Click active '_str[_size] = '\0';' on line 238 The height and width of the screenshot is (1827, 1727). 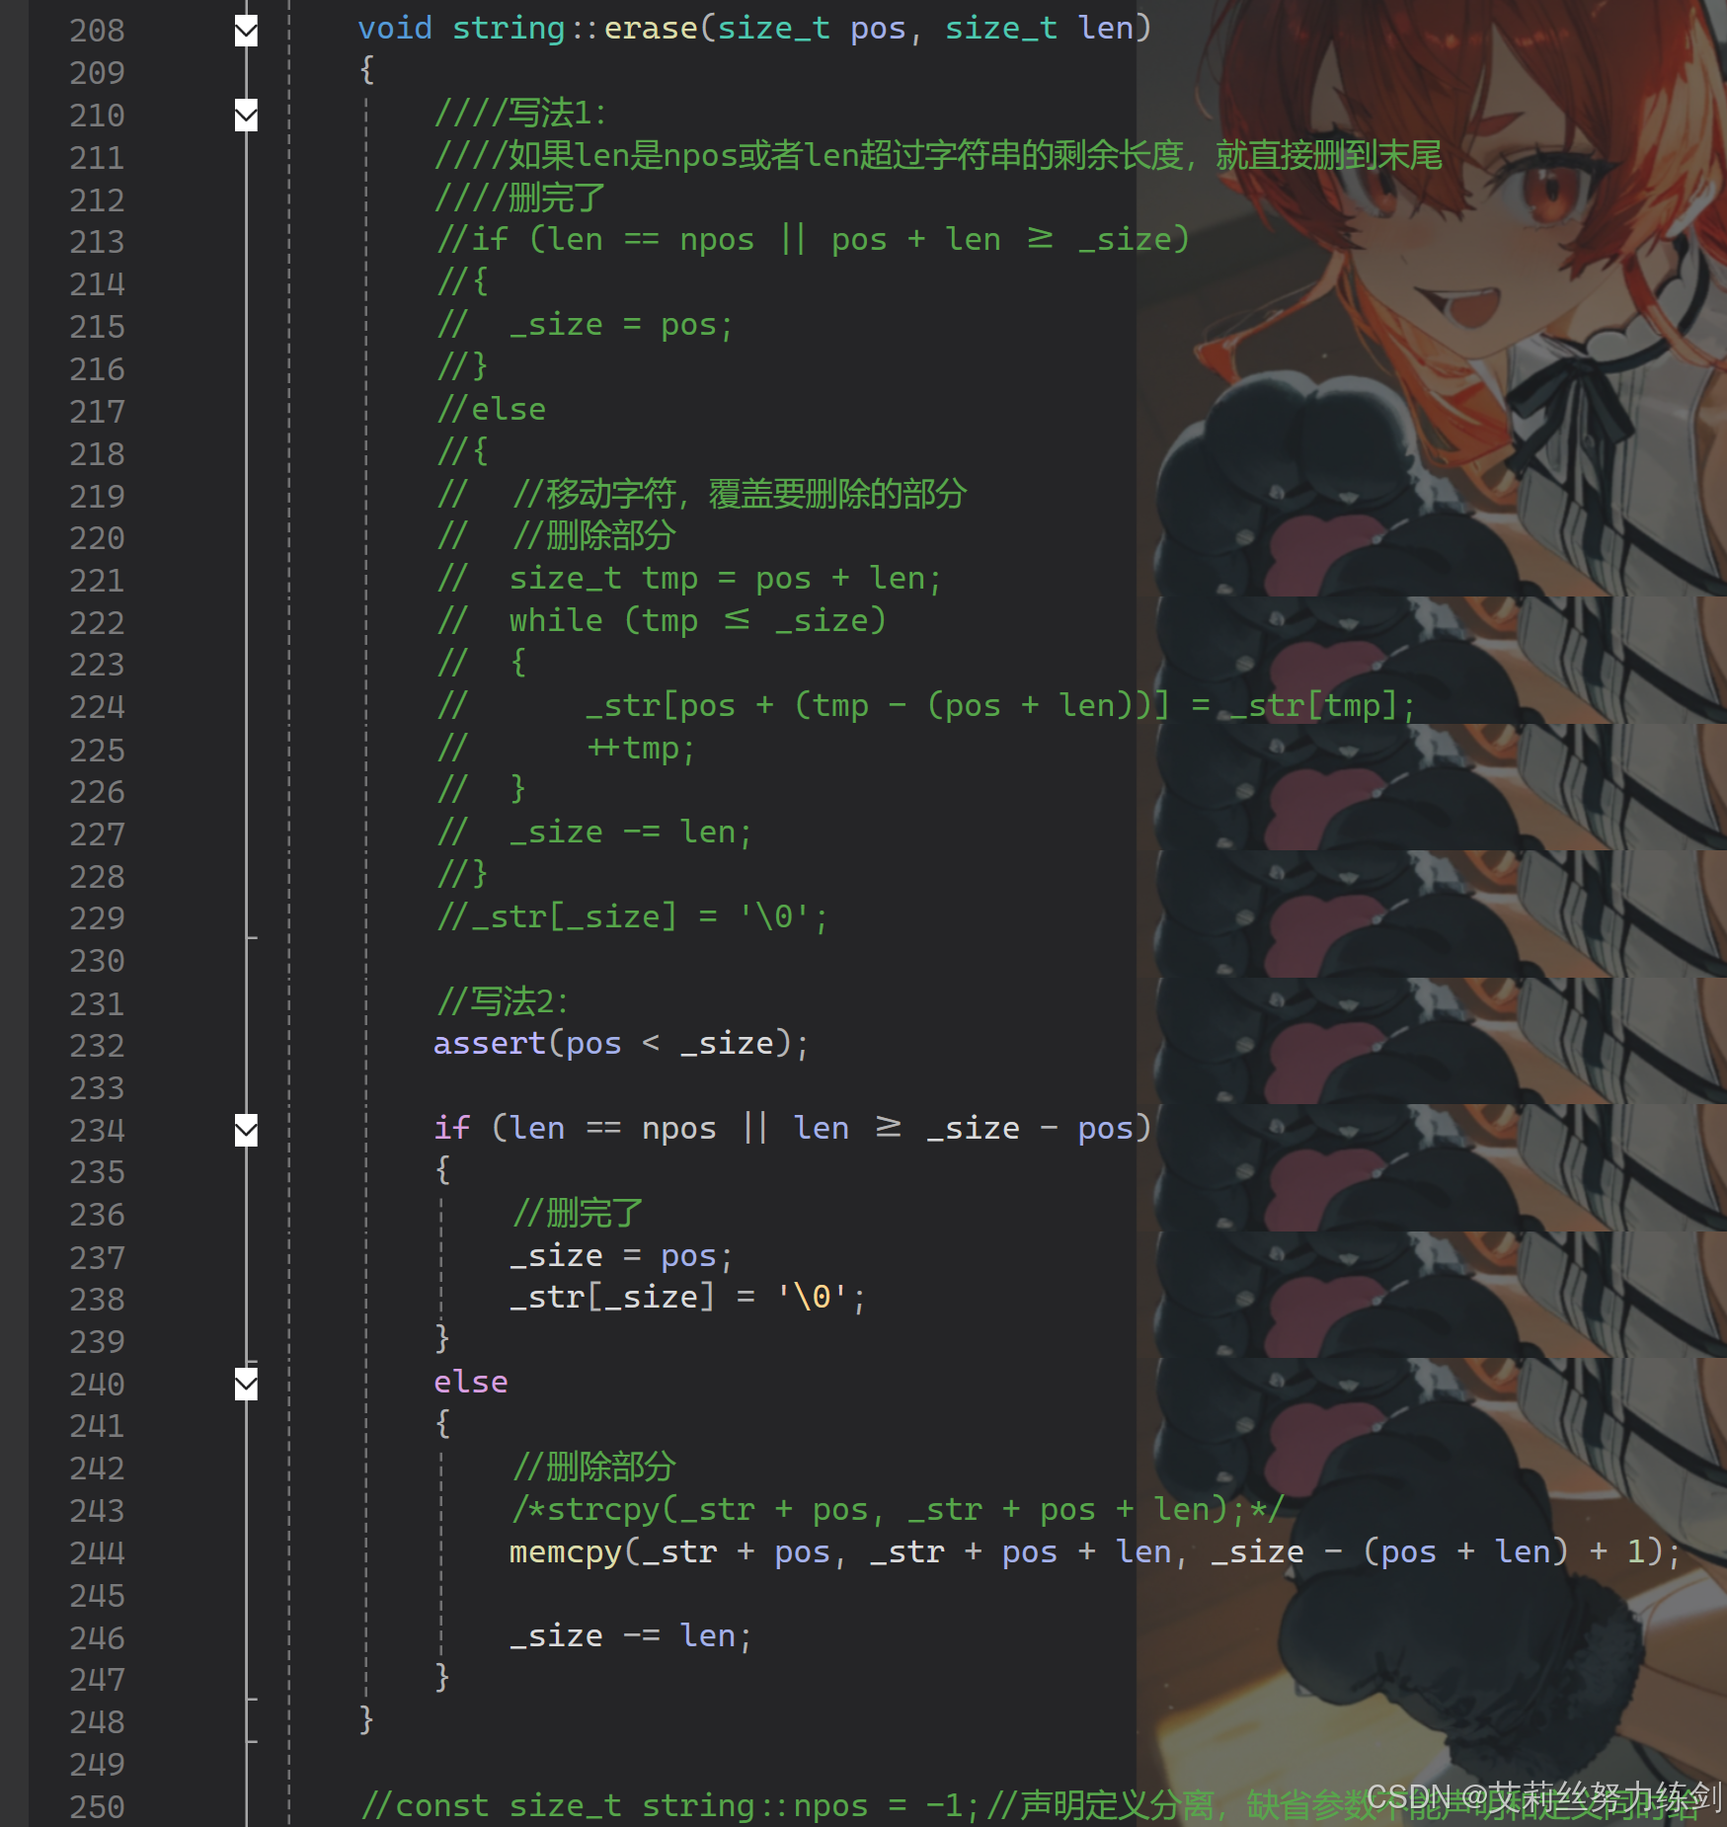pyautogui.click(x=687, y=1298)
